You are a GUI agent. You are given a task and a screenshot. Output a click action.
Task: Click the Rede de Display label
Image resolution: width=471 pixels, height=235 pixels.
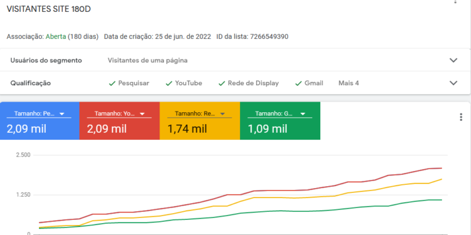[x=253, y=83]
